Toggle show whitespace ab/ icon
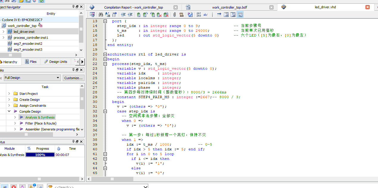378x188 pixels. point(205,15)
